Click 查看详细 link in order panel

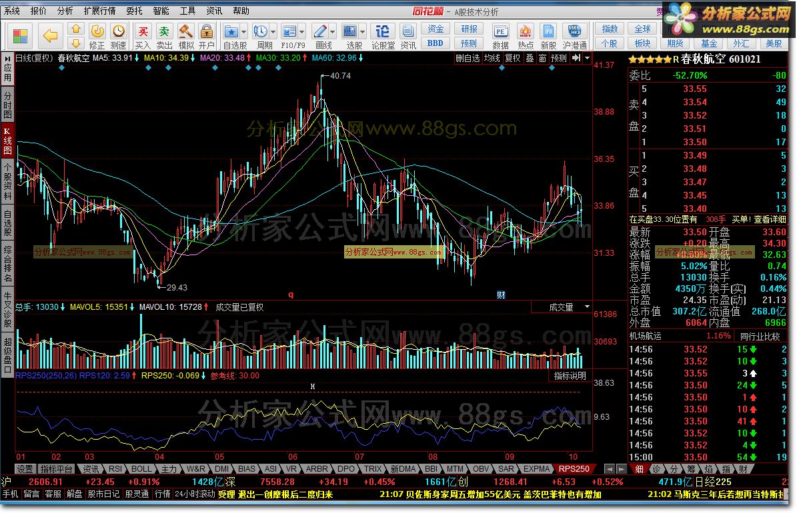(x=770, y=219)
